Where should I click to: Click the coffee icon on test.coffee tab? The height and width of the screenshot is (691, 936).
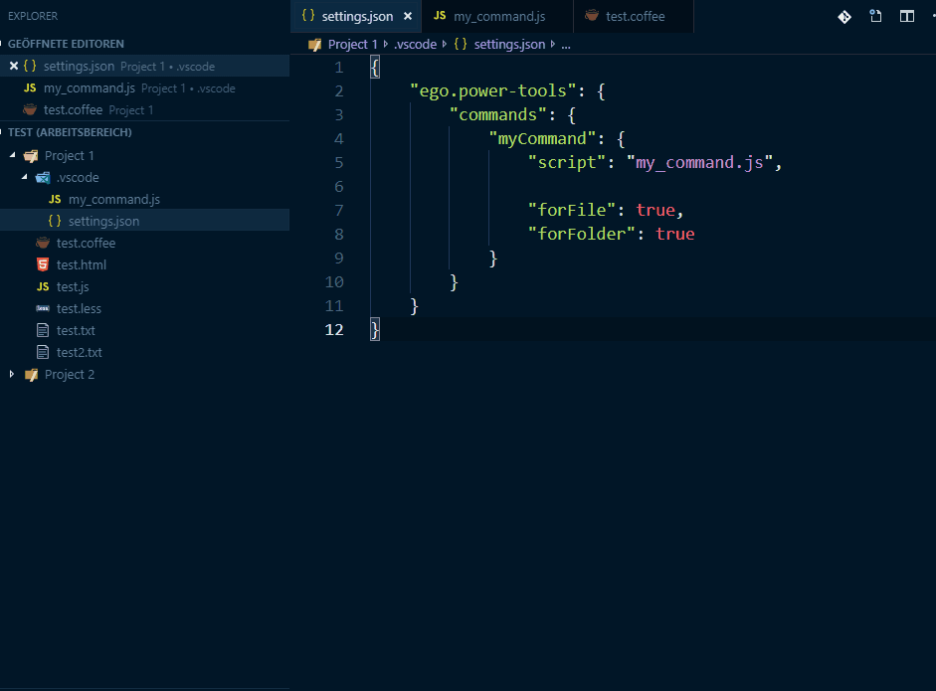pos(592,16)
